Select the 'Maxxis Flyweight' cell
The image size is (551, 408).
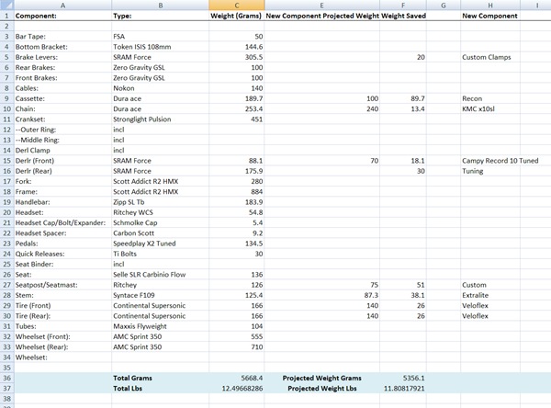click(x=160, y=326)
